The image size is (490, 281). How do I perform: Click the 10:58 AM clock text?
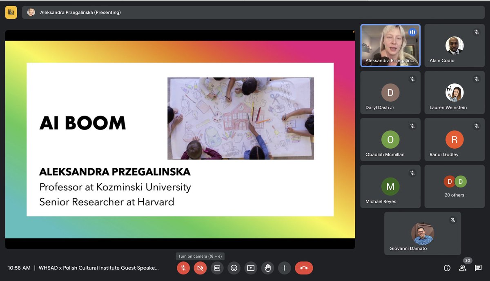coord(19,268)
